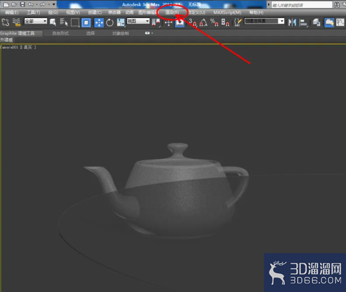The image size is (346, 292).
Task: Open the 帮助(H) menu
Action: coord(256,13)
